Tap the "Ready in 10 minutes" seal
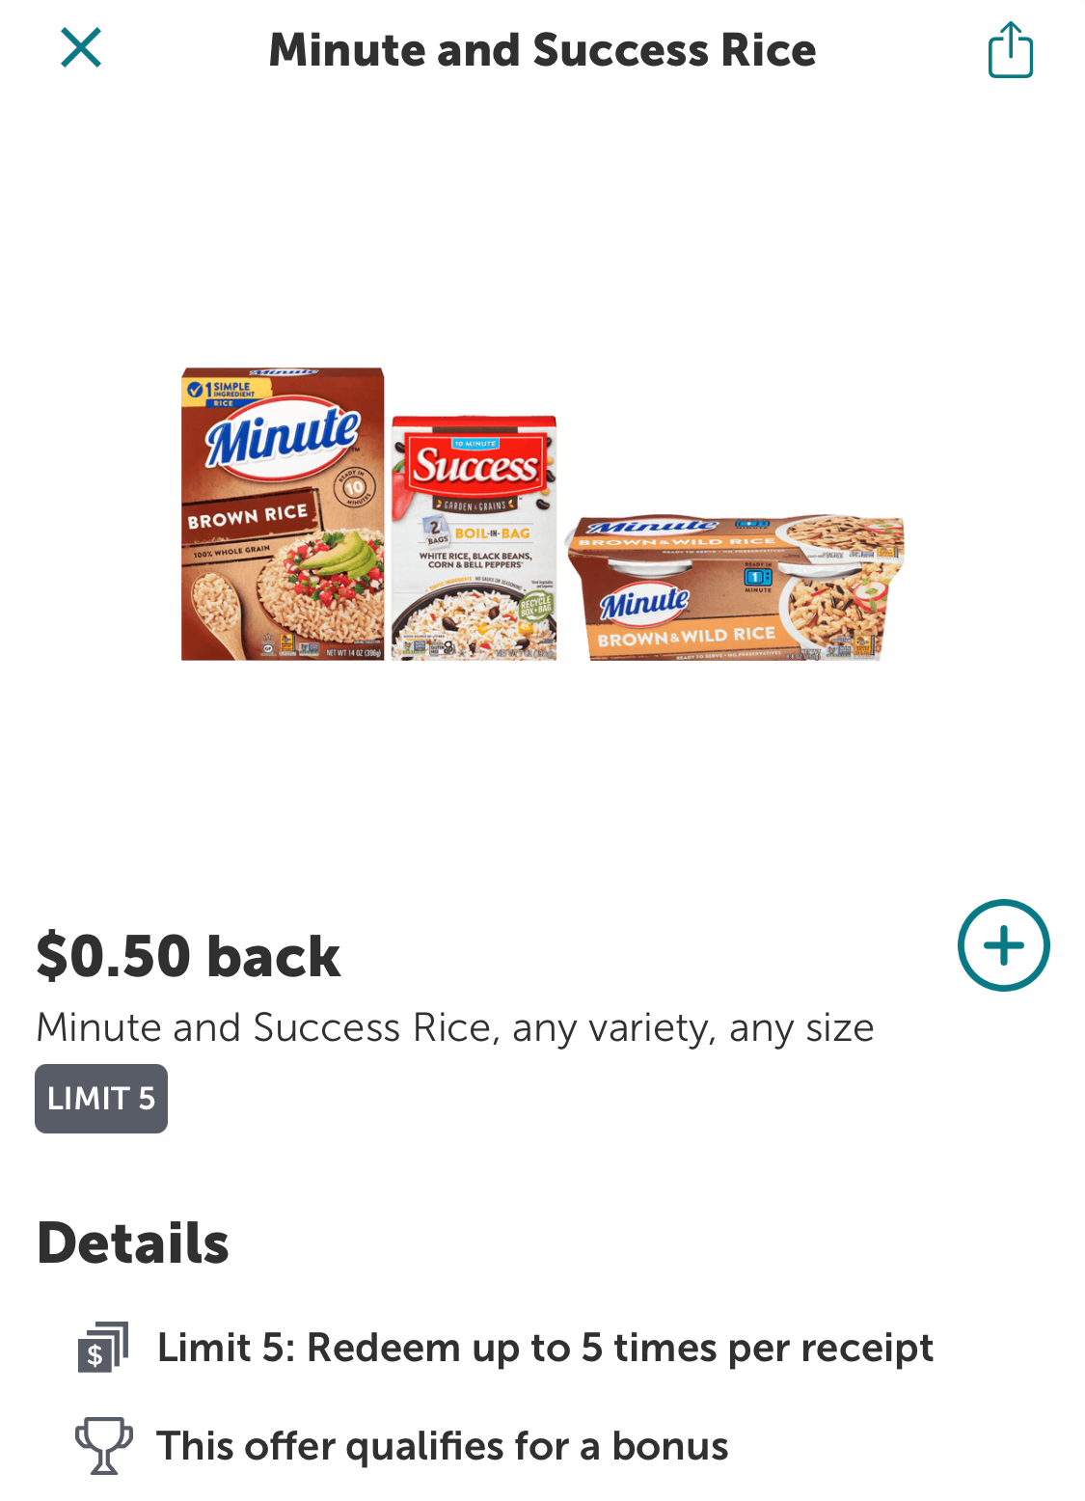Image resolution: width=1085 pixels, height=1501 pixels. tap(354, 486)
